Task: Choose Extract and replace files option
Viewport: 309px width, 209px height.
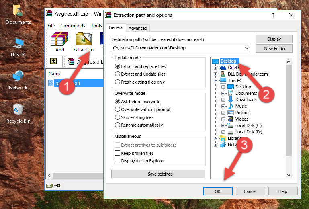Action: 117,66
